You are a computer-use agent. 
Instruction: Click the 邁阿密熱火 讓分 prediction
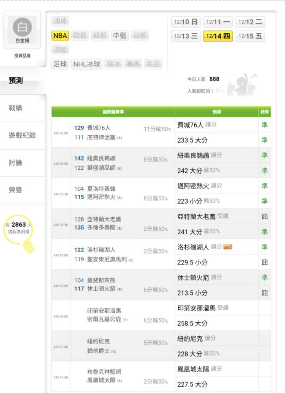199,186
